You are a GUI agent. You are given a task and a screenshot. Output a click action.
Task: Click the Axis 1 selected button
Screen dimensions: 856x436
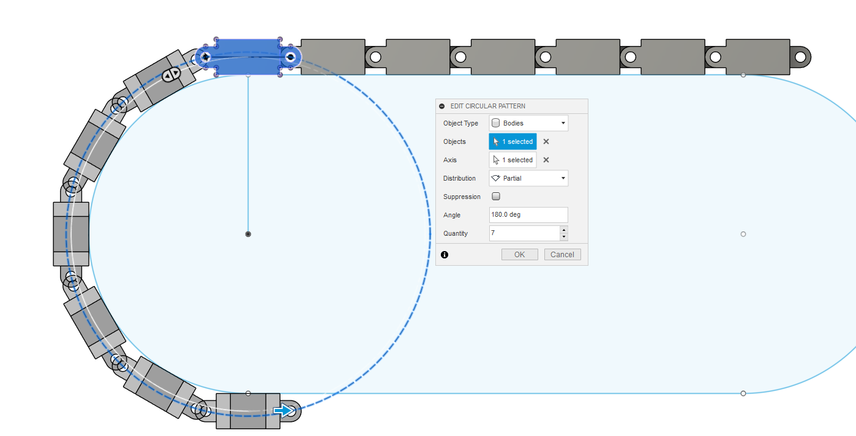512,160
